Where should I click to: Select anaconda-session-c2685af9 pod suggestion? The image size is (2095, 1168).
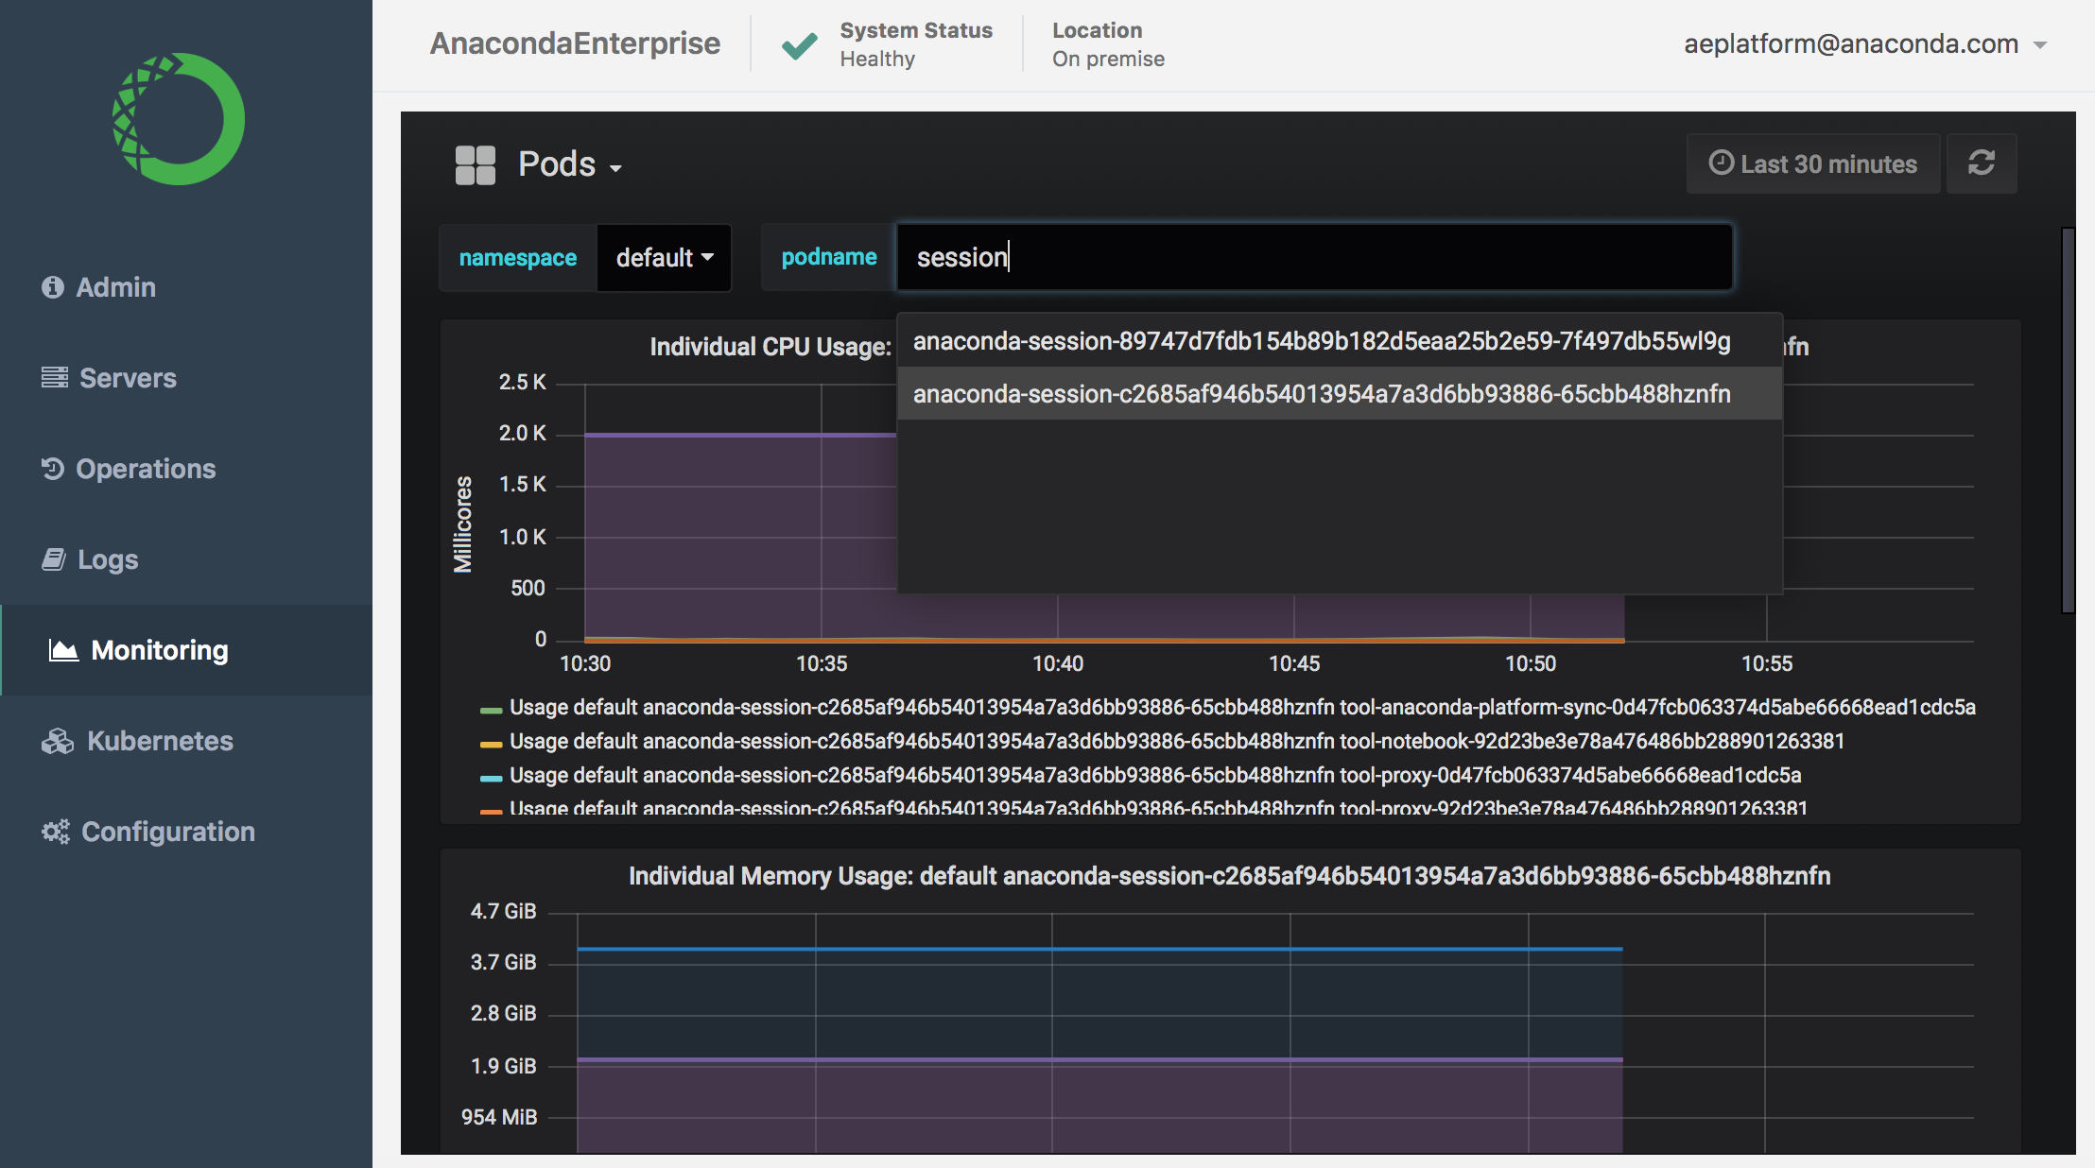pyautogui.click(x=1321, y=394)
